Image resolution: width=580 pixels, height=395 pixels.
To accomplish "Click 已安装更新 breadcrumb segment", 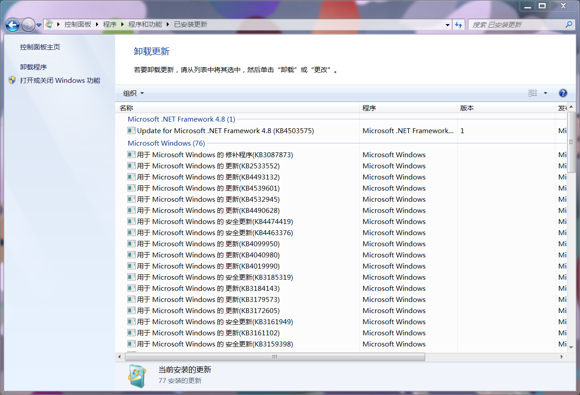I will (x=190, y=24).
